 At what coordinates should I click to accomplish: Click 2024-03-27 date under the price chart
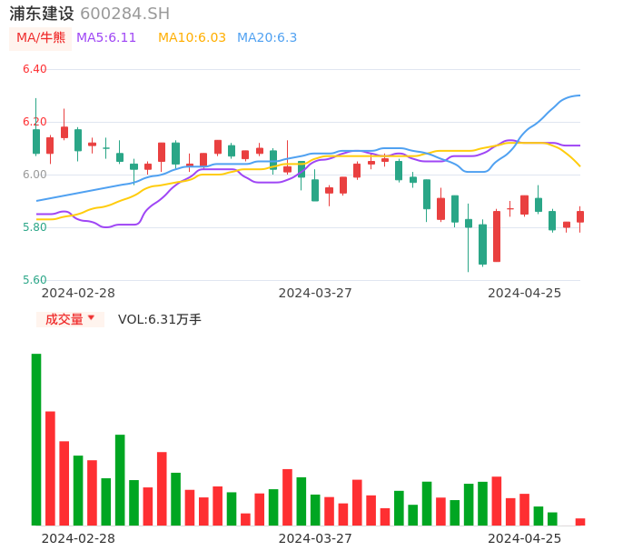(x=315, y=293)
